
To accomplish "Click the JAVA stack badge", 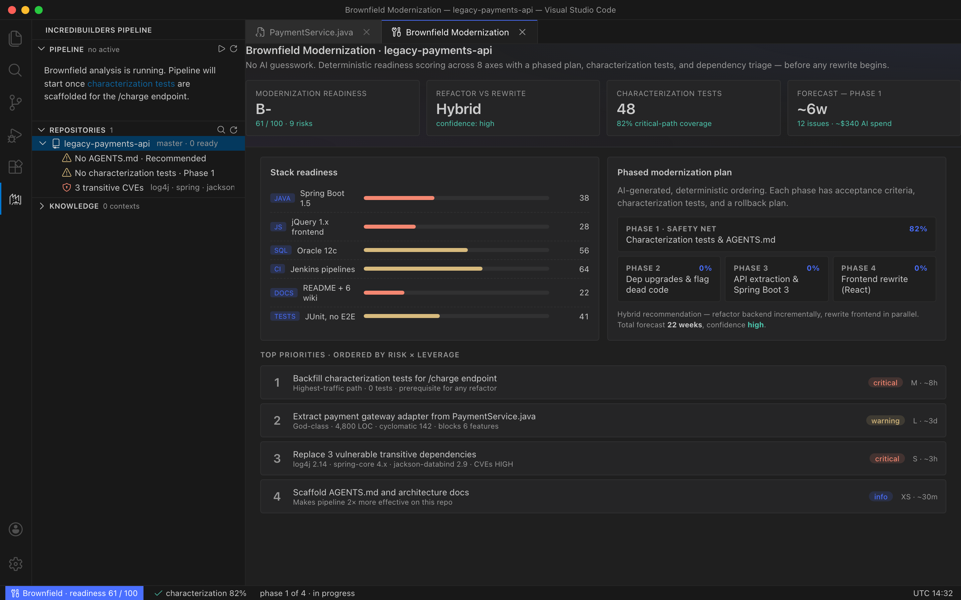I will (x=282, y=198).
